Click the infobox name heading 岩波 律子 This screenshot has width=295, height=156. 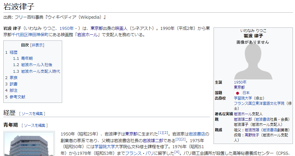[253, 36]
